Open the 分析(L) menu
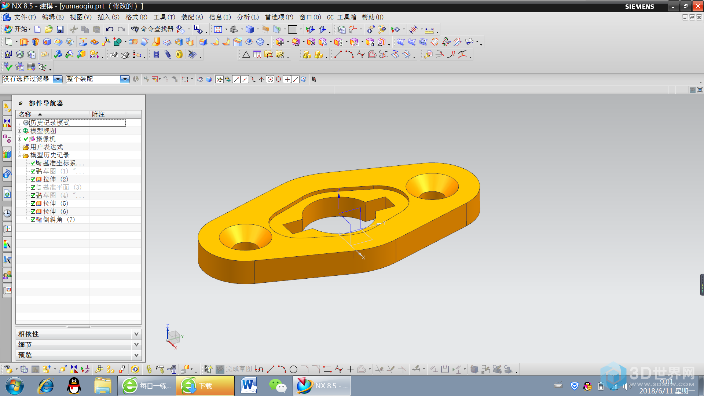Viewport: 704px width, 396px height. coord(247,17)
